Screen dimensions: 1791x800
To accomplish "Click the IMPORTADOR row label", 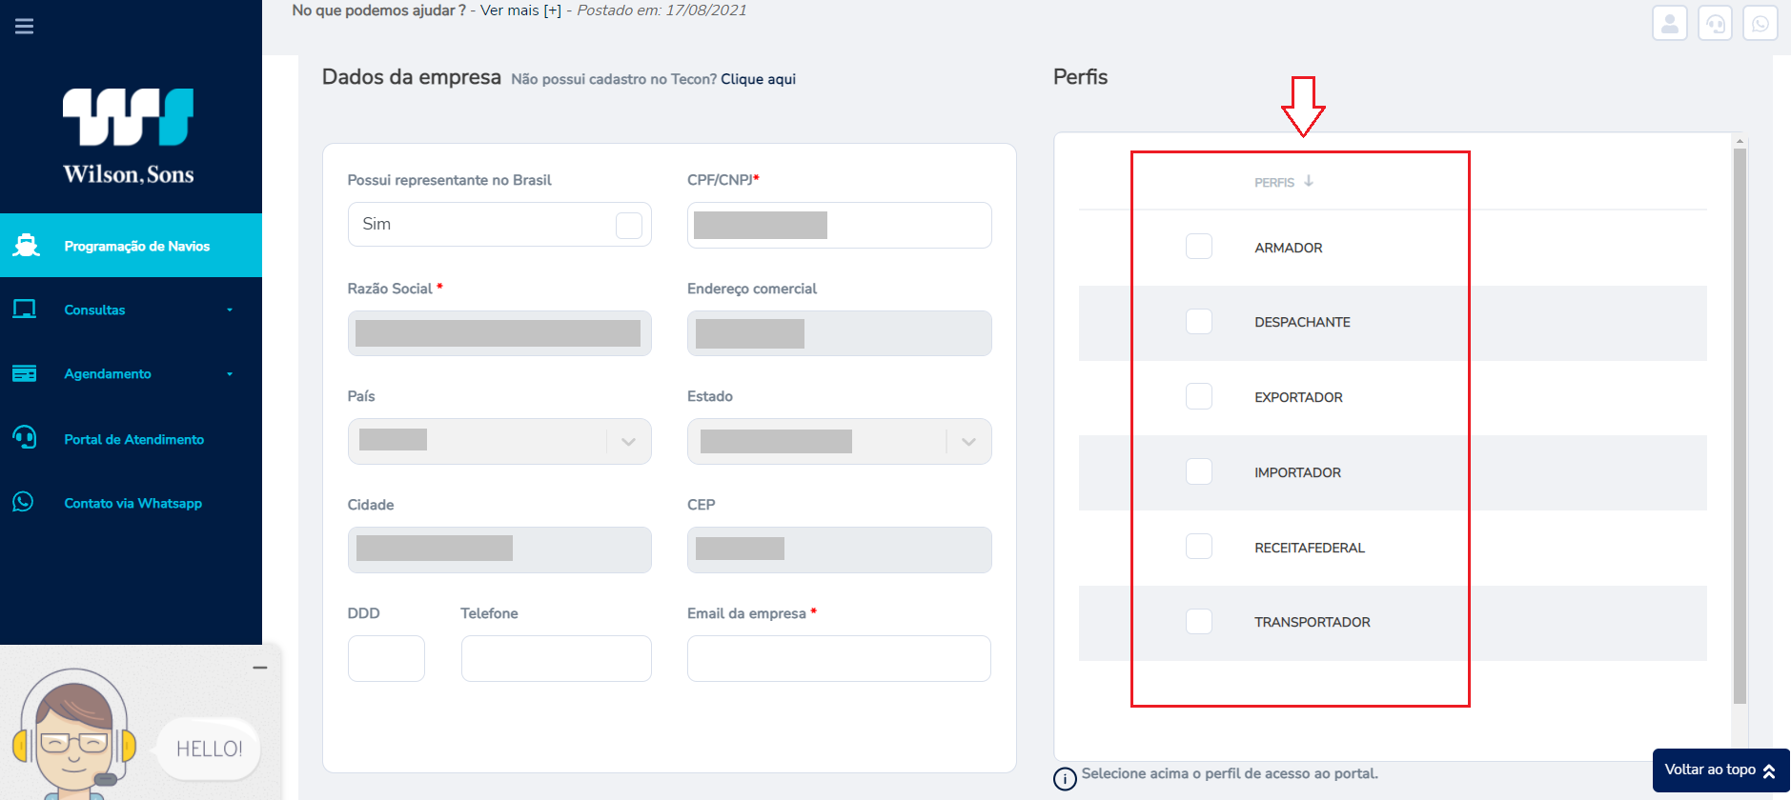I will pyautogui.click(x=1297, y=472).
